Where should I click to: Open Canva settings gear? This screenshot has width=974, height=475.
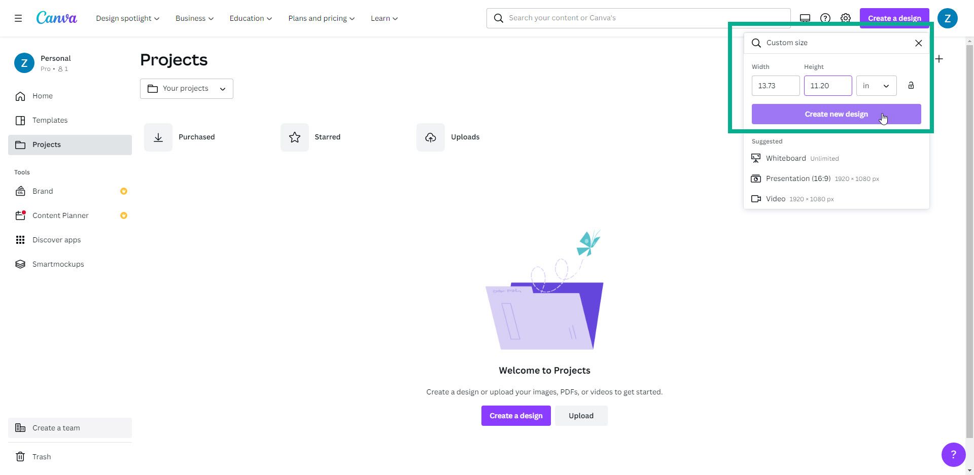pos(845,18)
